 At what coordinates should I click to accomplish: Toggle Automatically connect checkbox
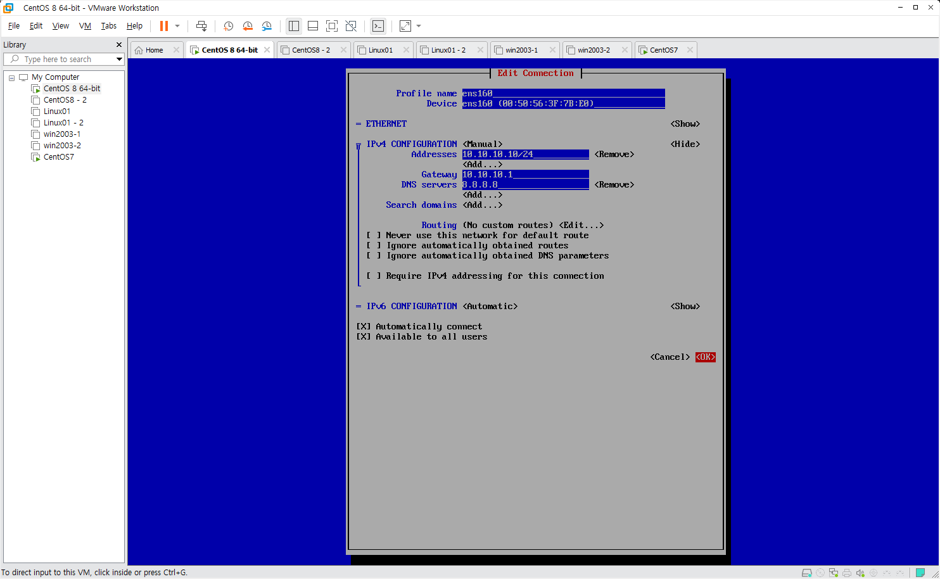click(x=364, y=327)
